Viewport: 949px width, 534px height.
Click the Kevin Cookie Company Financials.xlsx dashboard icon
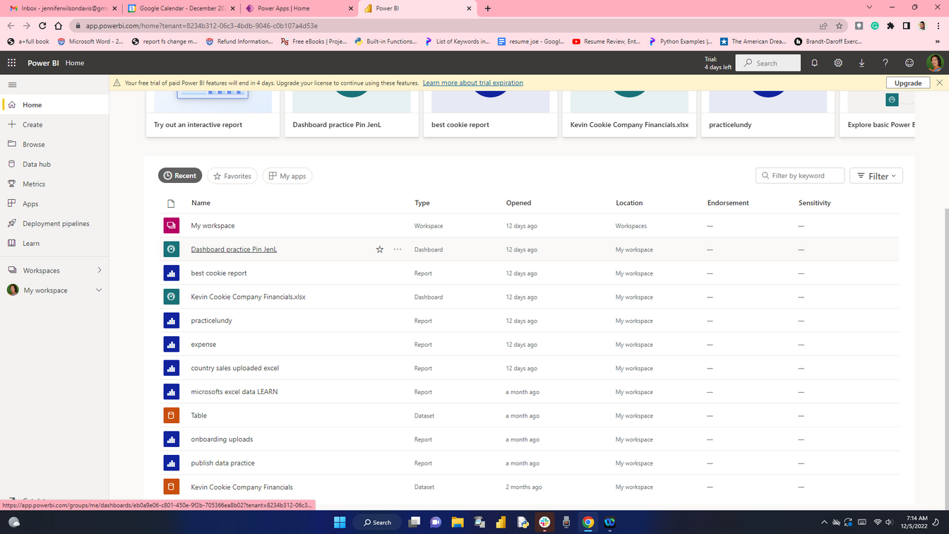click(171, 297)
